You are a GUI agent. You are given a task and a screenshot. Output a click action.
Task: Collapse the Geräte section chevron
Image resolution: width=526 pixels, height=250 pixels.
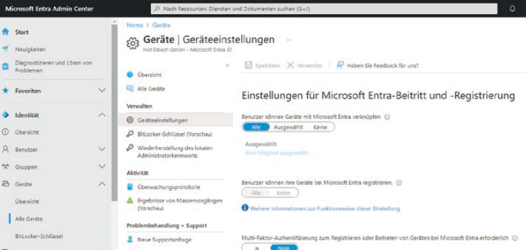pyautogui.click(x=102, y=184)
